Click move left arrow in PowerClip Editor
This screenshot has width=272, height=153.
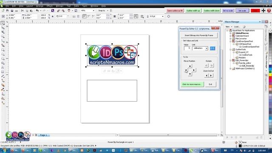click(x=186, y=70)
